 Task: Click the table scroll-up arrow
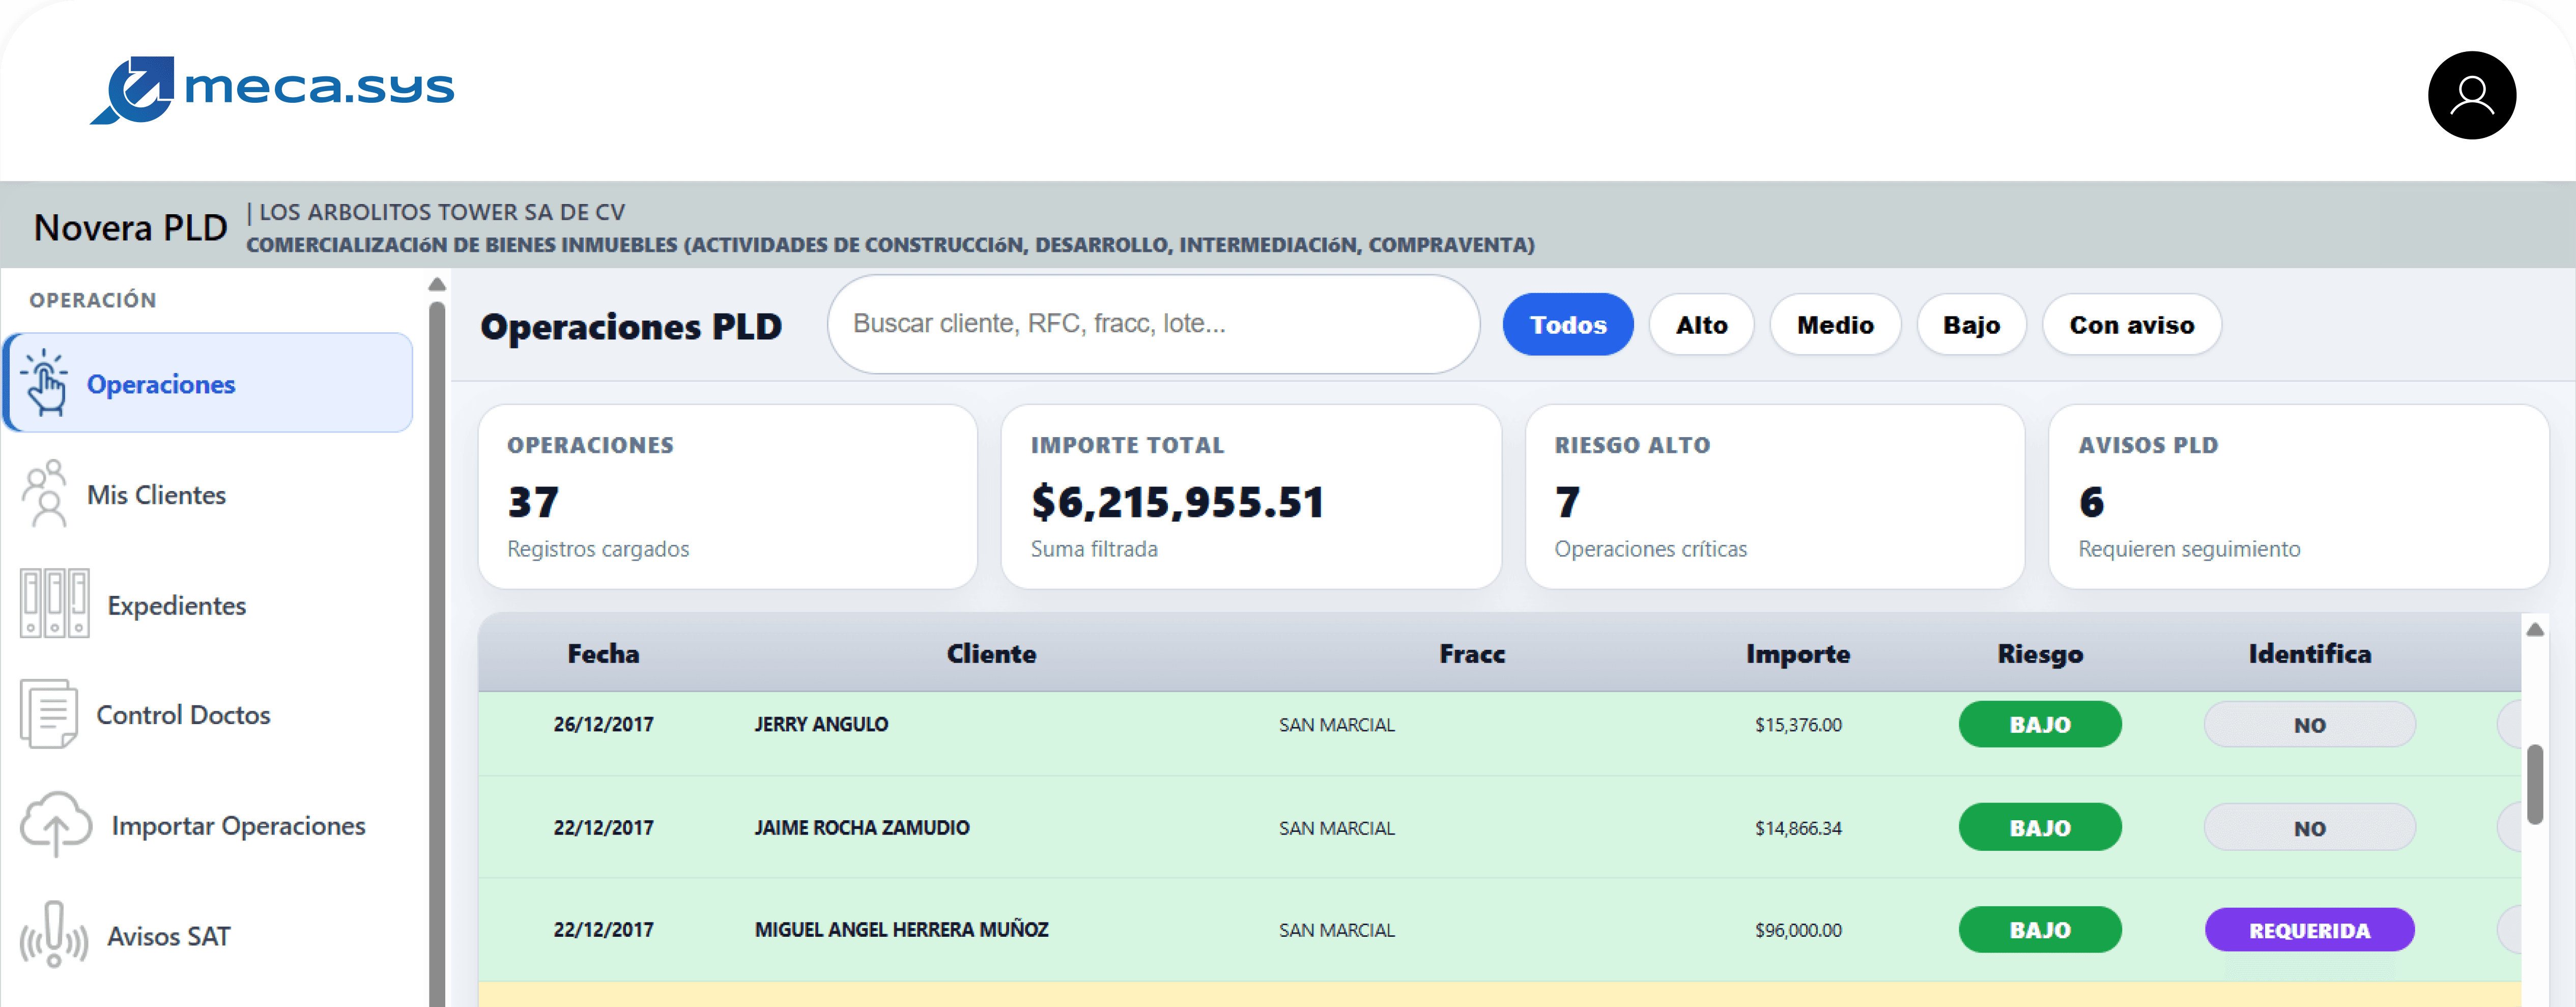tap(2534, 629)
